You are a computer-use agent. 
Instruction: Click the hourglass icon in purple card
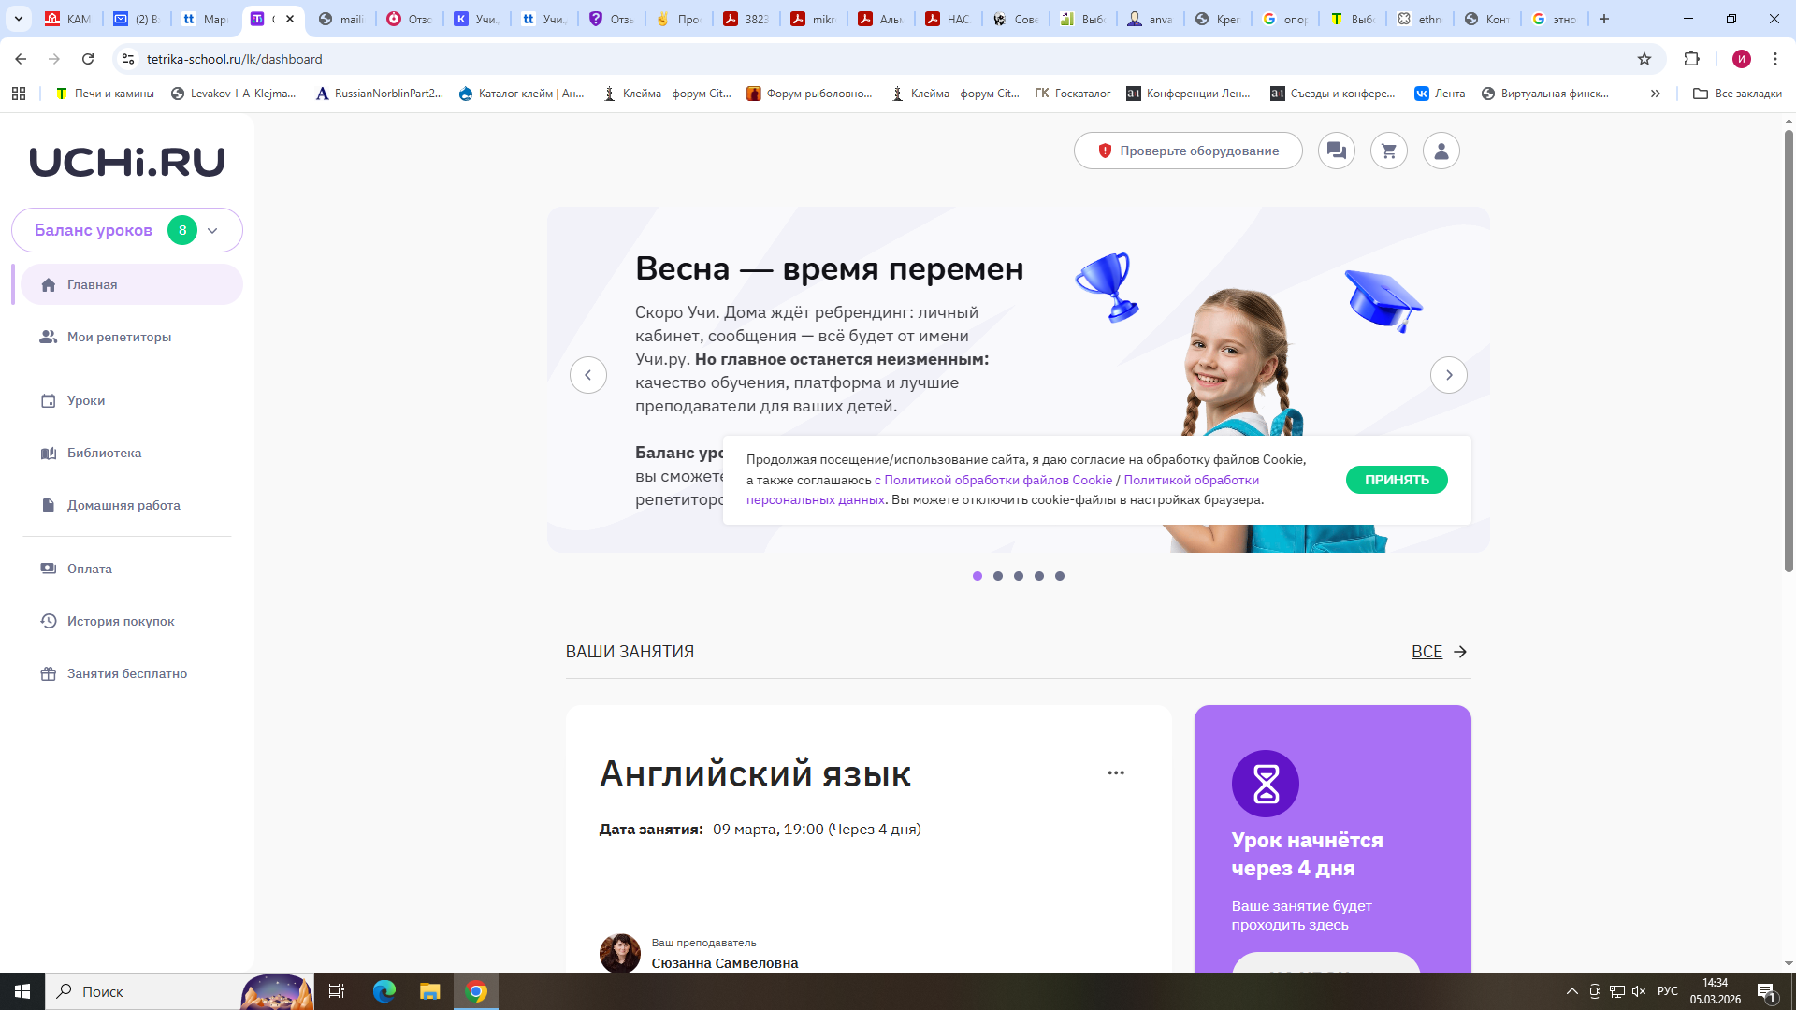click(1265, 784)
